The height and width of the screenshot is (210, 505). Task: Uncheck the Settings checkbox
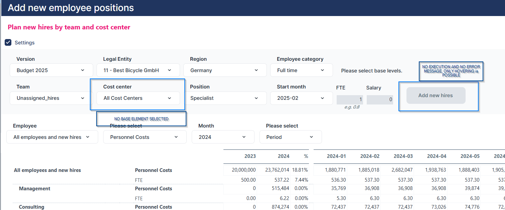8,43
